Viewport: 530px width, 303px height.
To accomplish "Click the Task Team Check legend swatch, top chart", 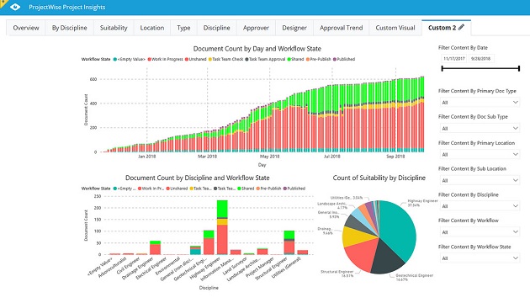I will tap(210, 59).
